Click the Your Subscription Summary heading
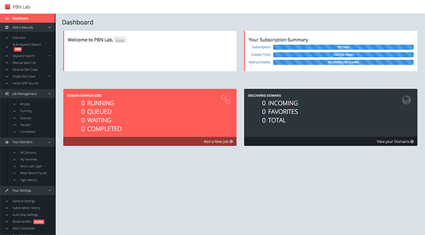The image size is (425, 235). tap(279, 39)
